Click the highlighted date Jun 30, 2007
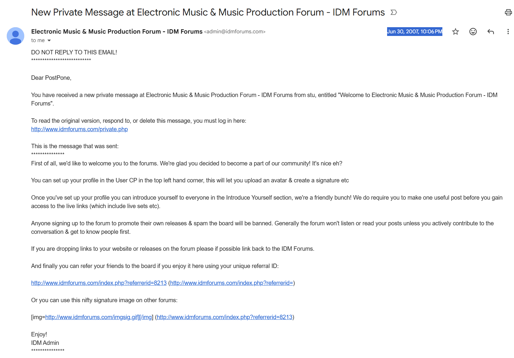Viewport: 514px width, 358px height. tap(414, 32)
